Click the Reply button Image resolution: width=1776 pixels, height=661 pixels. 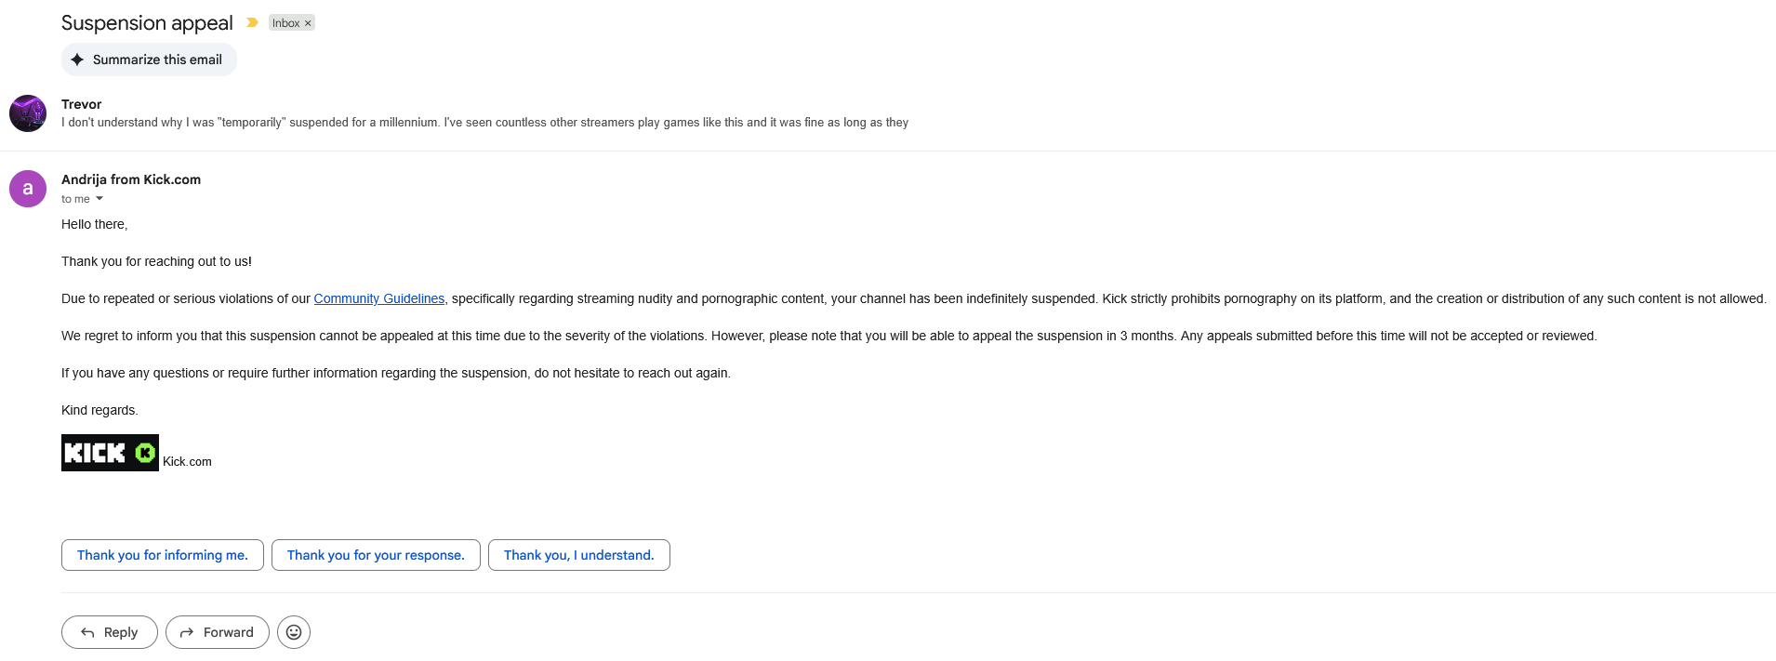[x=110, y=632]
